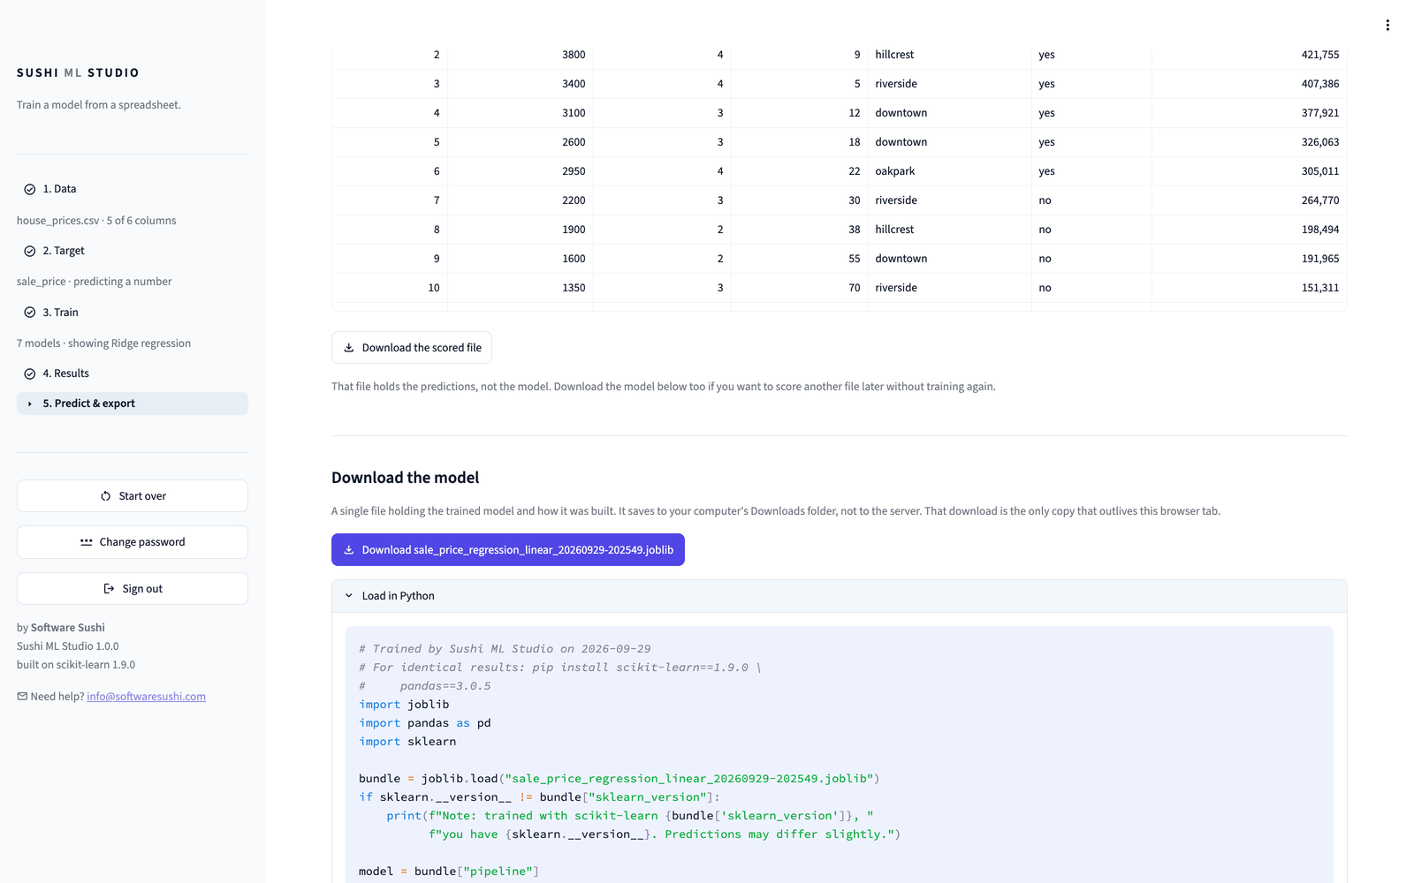Click the download icon on the model button
The height and width of the screenshot is (883, 1414).
349,550
